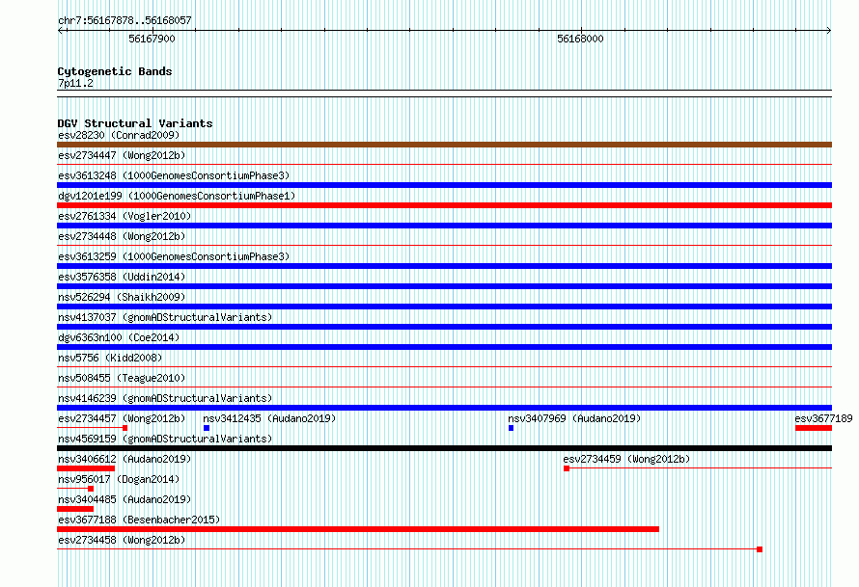Select esv3613259 (1000GenomesConsortiumPhase3) label
The height and width of the screenshot is (587, 859).
coord(174,256)
